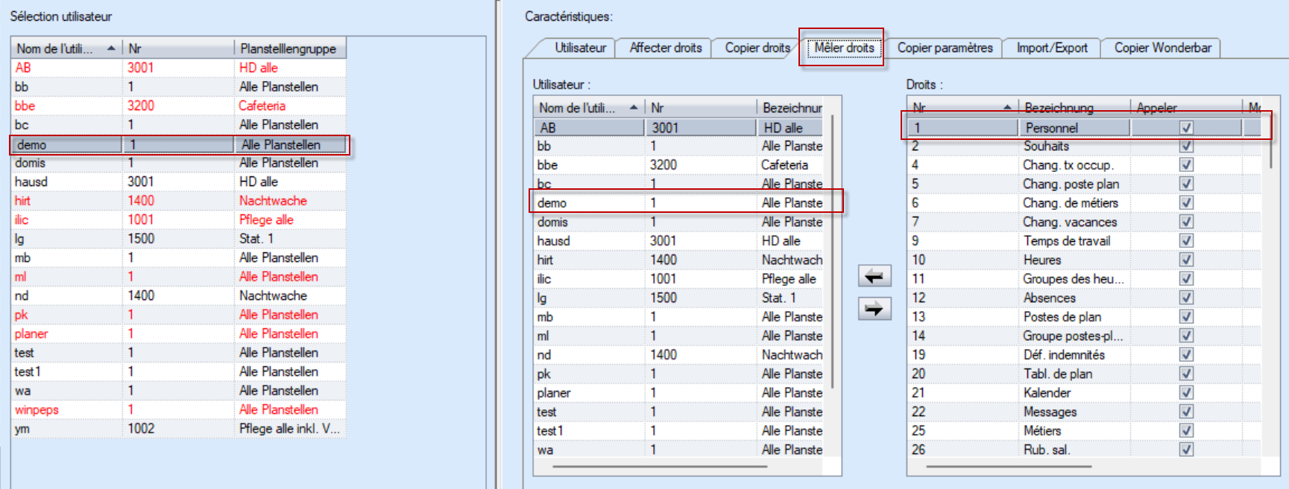This screenshot has height=489, width=1289.
Task: Sort user selection list by Nom de l'utili column
Action: (x=66, y=49)
